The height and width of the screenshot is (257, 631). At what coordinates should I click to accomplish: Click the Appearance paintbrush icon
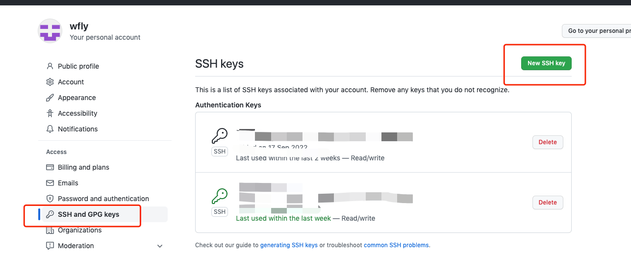[x=50, y=98]
